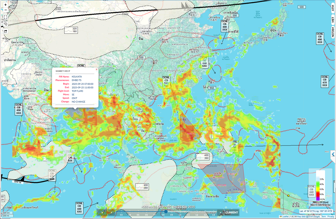
Task: Zoom out of the map
Action: 6,10
